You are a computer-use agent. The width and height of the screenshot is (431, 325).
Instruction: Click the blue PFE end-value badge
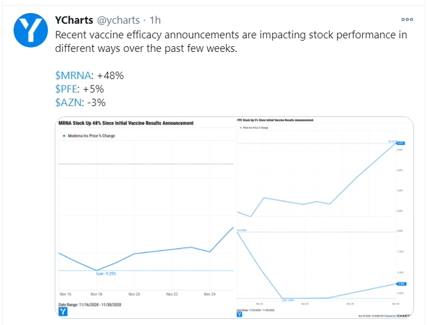401,143
